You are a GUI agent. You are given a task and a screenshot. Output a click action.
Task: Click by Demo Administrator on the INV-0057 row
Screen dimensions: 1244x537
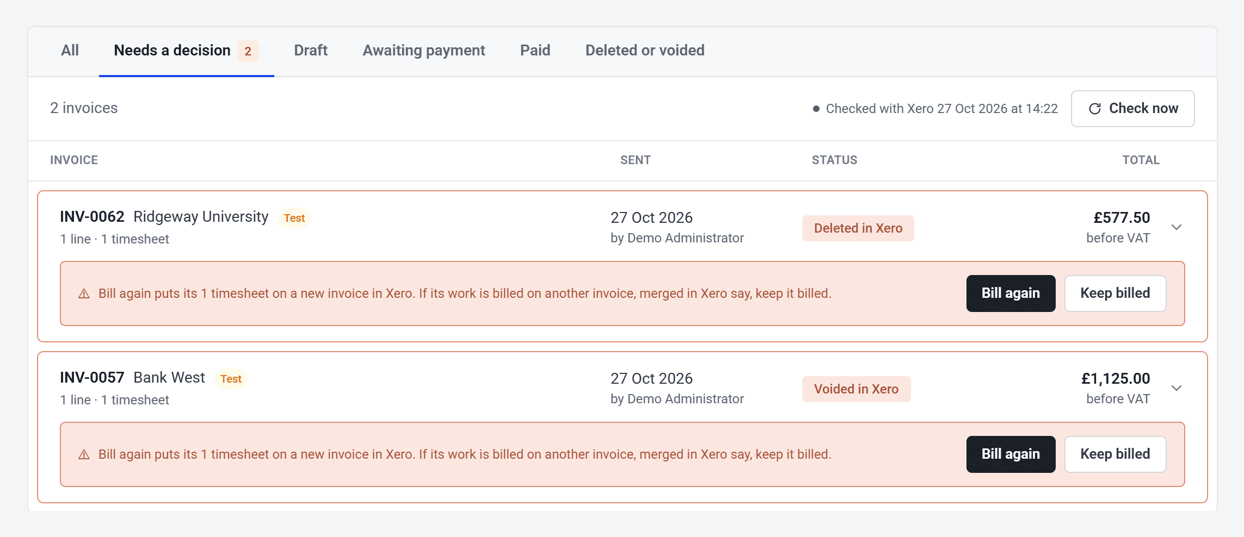click(x=677, y=399)
